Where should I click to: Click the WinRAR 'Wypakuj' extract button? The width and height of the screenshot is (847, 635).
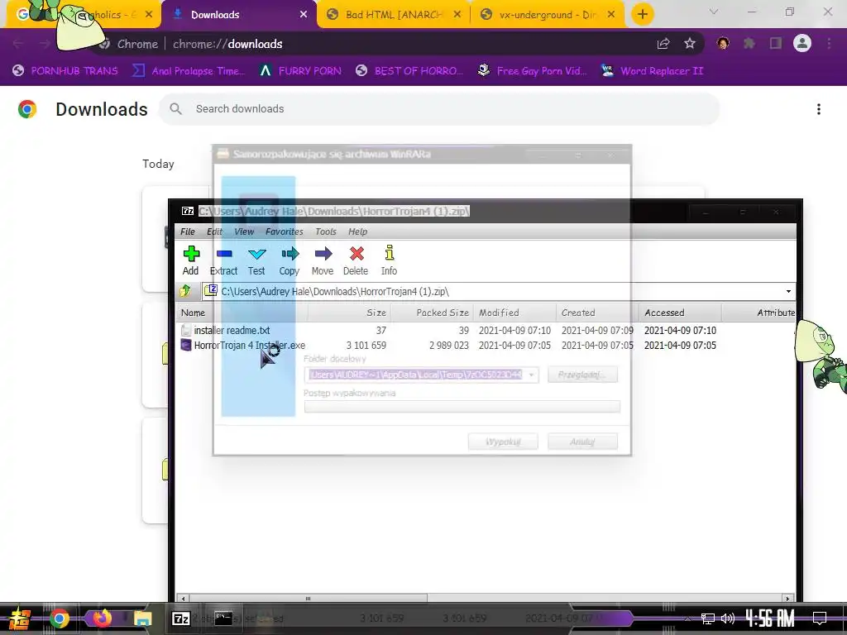click(x=503, y=442)
